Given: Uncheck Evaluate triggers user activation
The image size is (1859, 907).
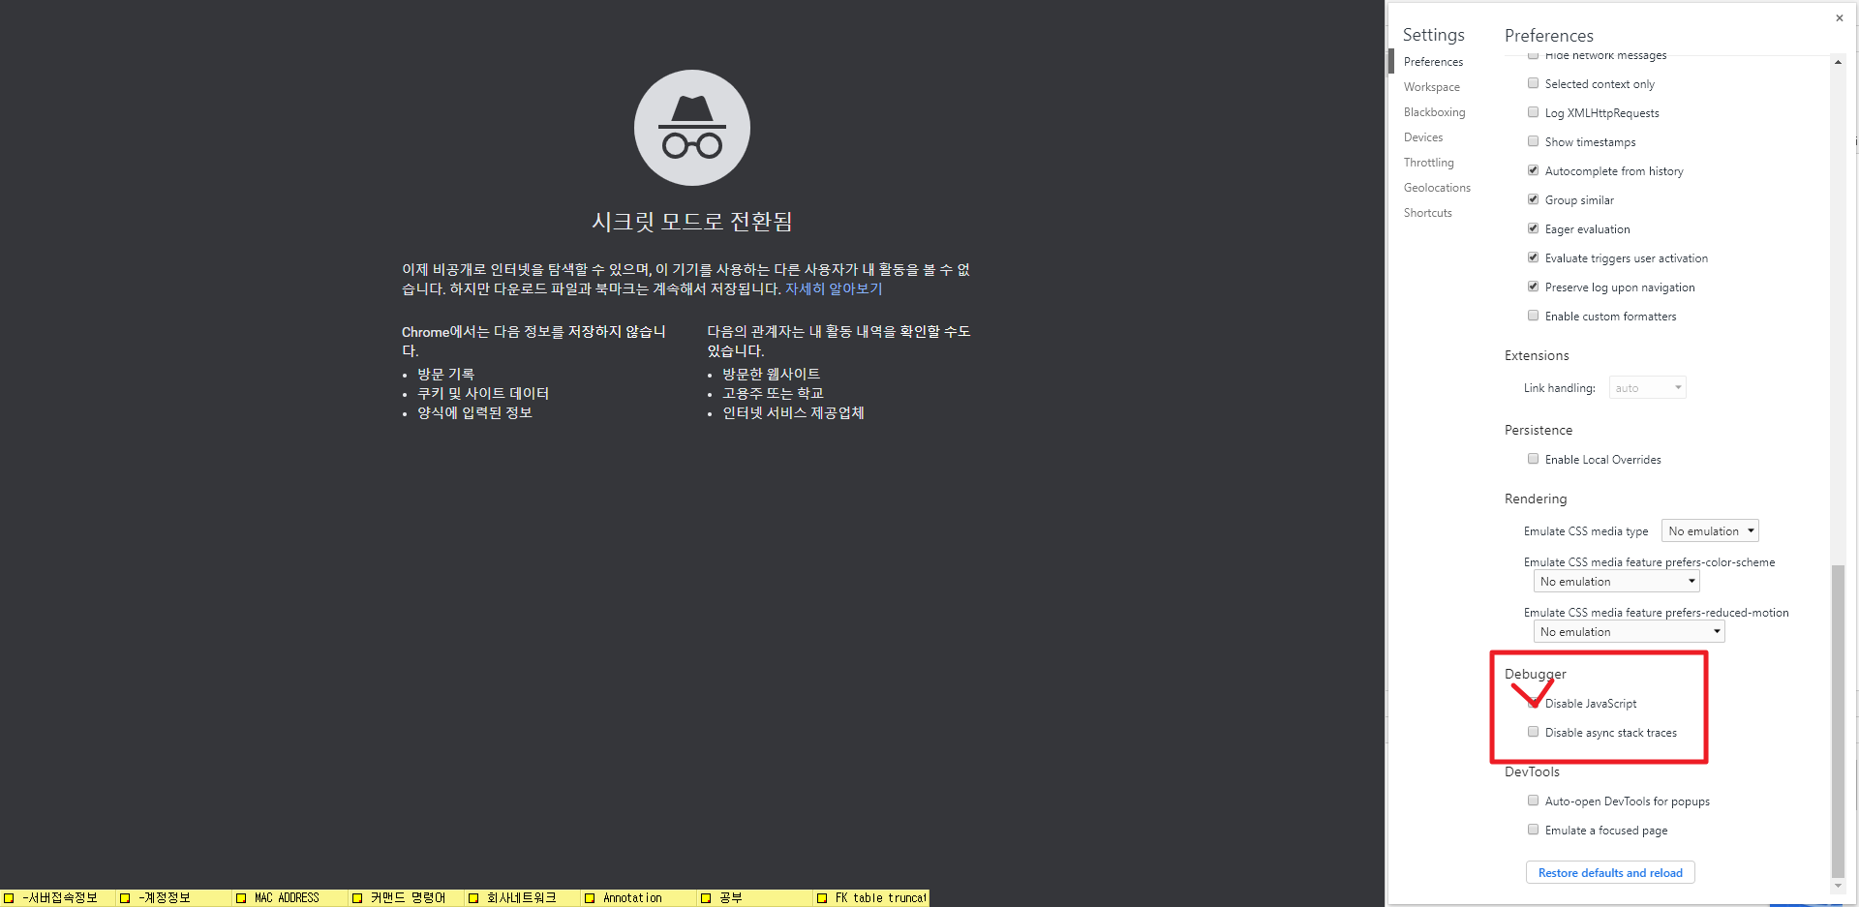Looking at the screenshot, I should pyautogui.click(x=1533, y=257).
